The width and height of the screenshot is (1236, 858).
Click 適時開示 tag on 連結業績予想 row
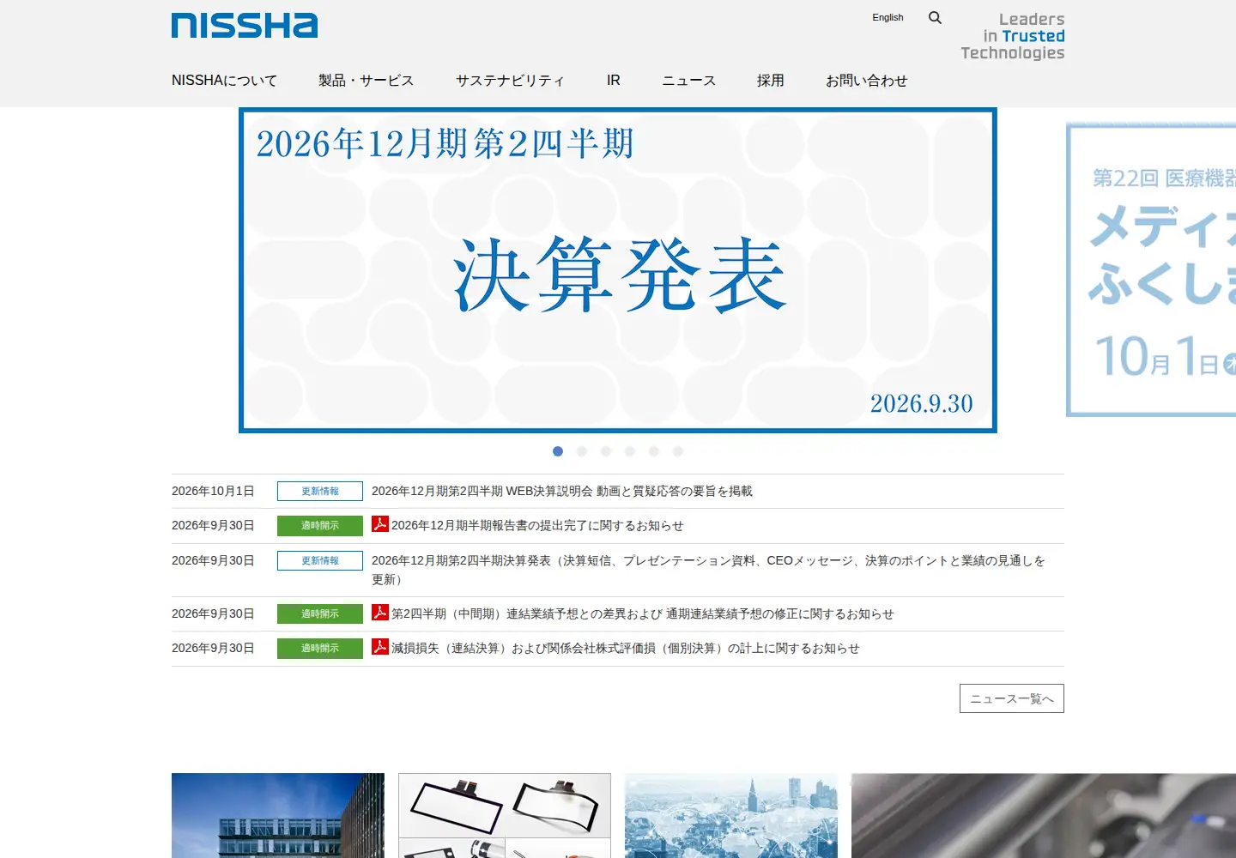[320, 613]
